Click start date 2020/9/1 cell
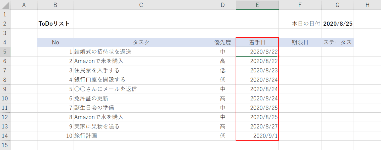Viewport: 381px width, 150px height. 257,136
